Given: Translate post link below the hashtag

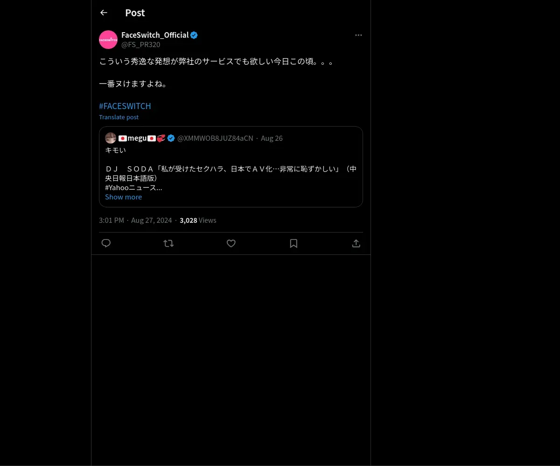Looking at the screenshot, I should click(x=119, y=117).
